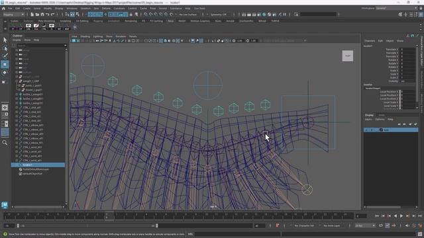Screen dimensions: 424x238
Task: Activate the Rotate tool in toolbox
Action: tap(5, 72)
